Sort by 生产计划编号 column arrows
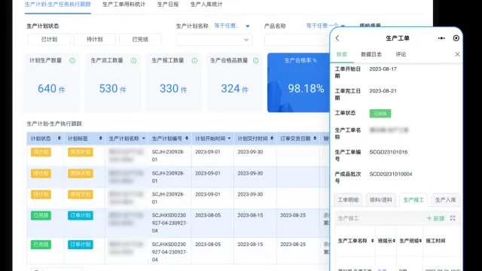 187,139
